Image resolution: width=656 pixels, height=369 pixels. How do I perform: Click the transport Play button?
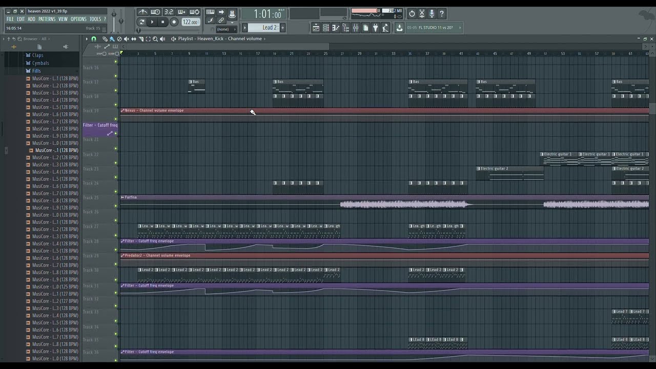click(152, 22)
